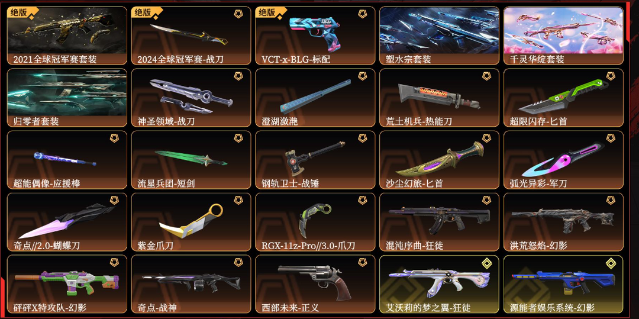Click the 砰砰X特攻队-幻影 label text

[50, 308]
